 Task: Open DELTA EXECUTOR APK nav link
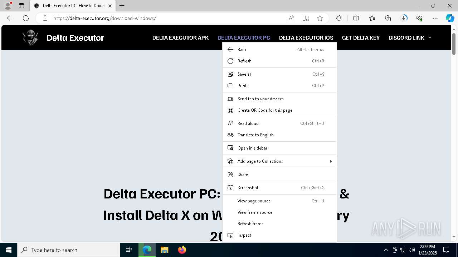[x=180, y=38]
